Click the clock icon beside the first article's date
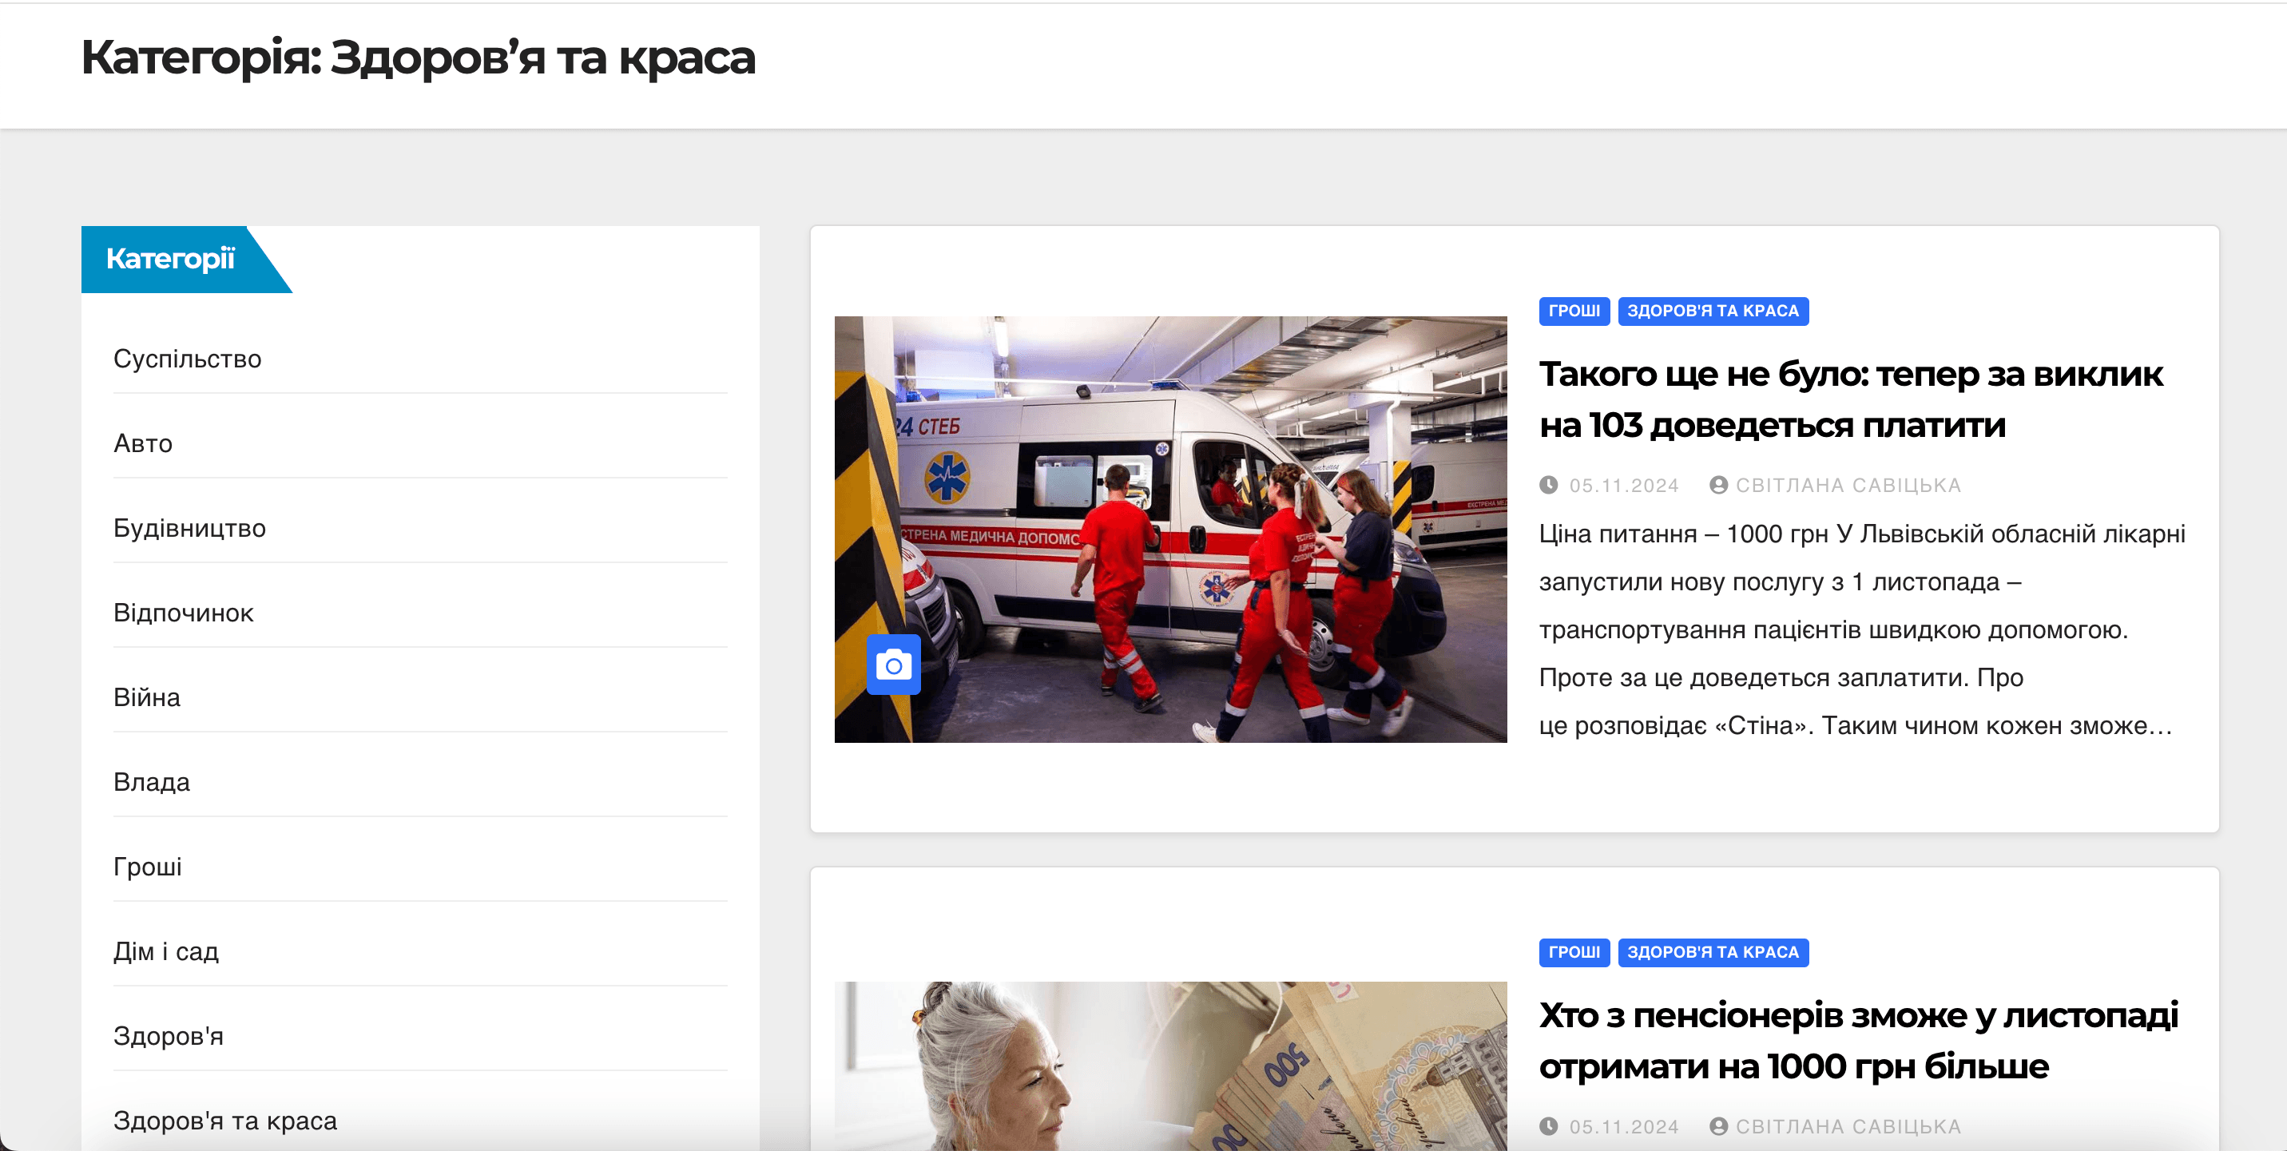The height and width of the screenshot is (1151, 2287). (x=1548, y=485)
